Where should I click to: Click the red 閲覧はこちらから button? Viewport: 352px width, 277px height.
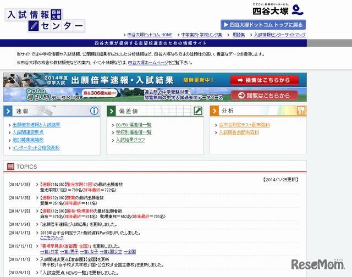coord(265,96)
